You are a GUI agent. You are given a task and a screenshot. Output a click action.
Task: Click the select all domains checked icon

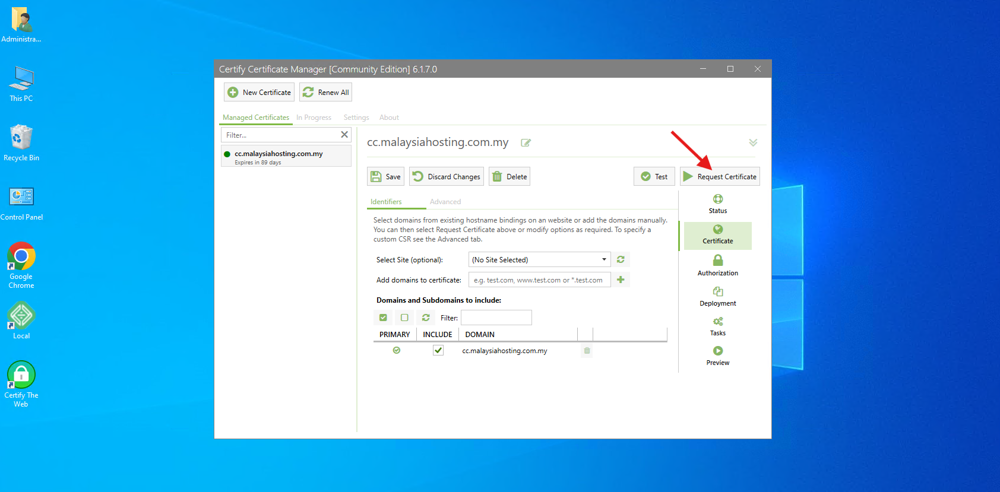(383, 318)
